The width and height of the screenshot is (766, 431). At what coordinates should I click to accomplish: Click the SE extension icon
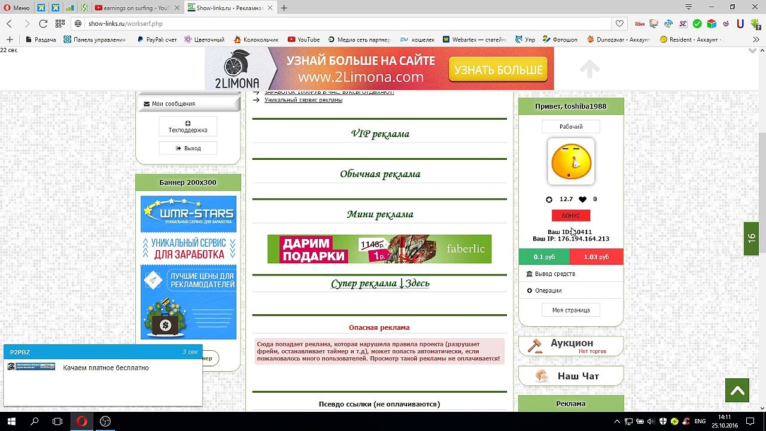(x=683, y=24)
